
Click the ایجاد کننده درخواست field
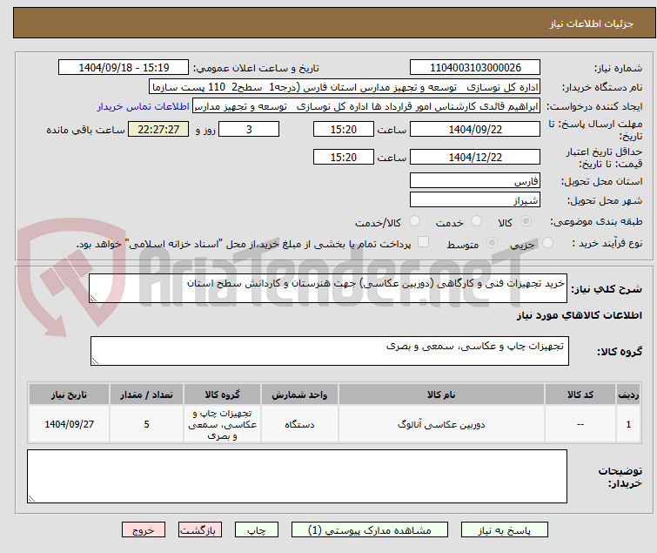point(366,106)
